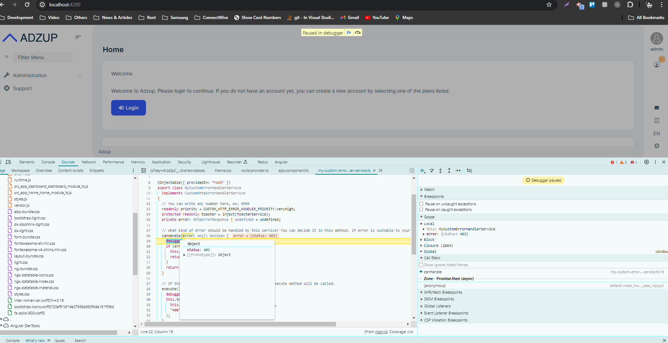Click the Step over next function icon
The image size is (668, 343).
pyautogui.click(x=432, y=170)
